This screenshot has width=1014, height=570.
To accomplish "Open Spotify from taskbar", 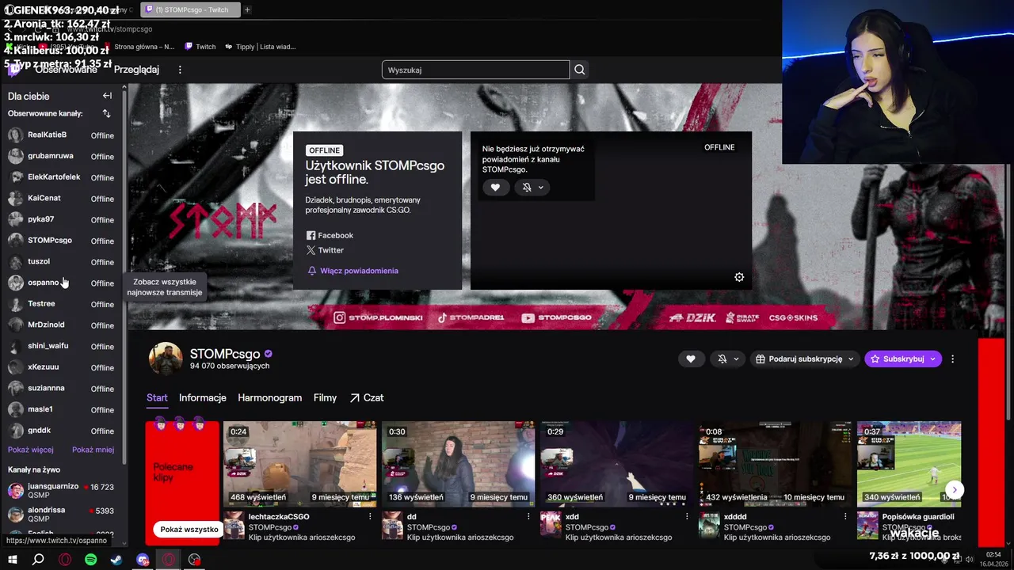I will 90,560.
